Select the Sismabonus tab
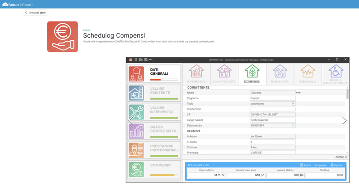The height and width of the screenshot is (188, 359). 308,74
